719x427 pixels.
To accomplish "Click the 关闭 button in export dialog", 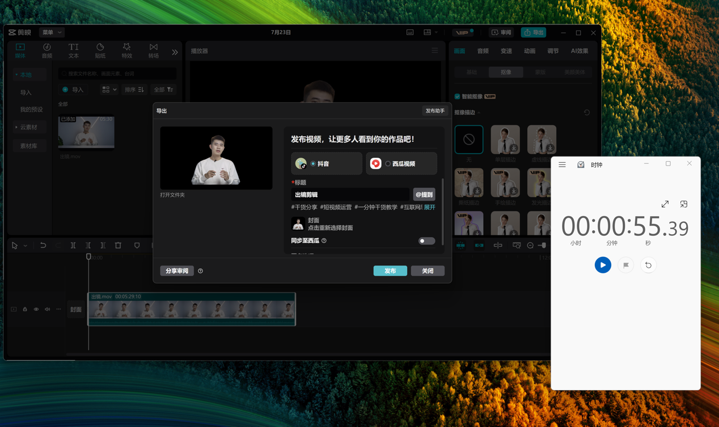I will pos(428,271).
